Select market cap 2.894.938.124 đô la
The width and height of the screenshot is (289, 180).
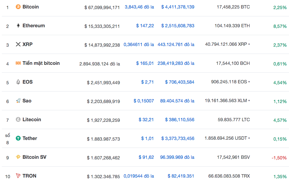click(100, 64)
